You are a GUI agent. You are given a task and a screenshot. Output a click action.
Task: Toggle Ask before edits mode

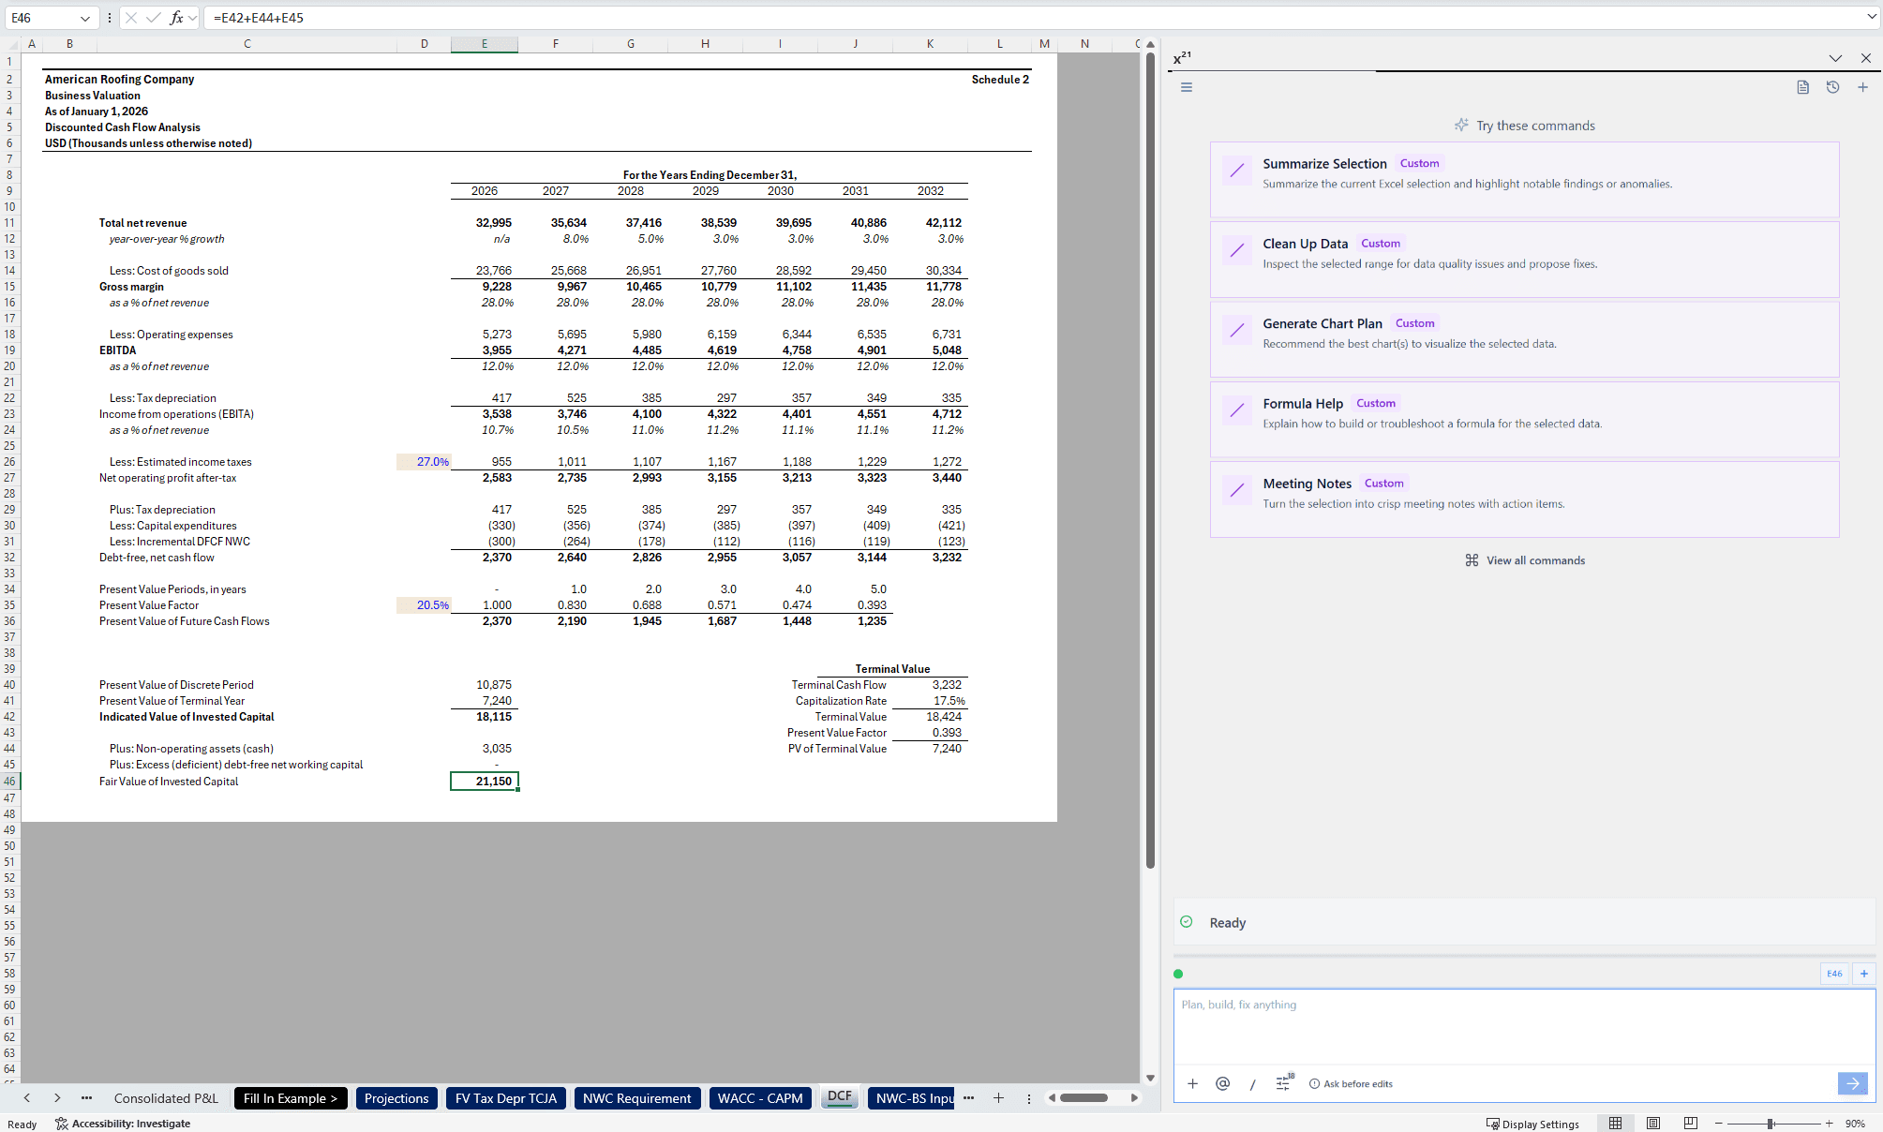(x=1351, y=1084)
